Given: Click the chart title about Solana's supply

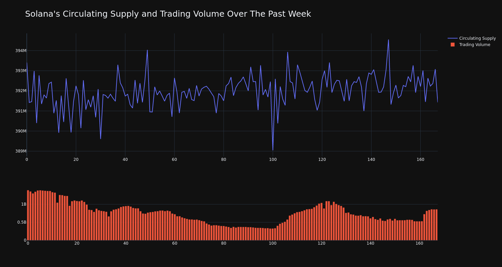Looking at the screenshot, I should 168,14.
